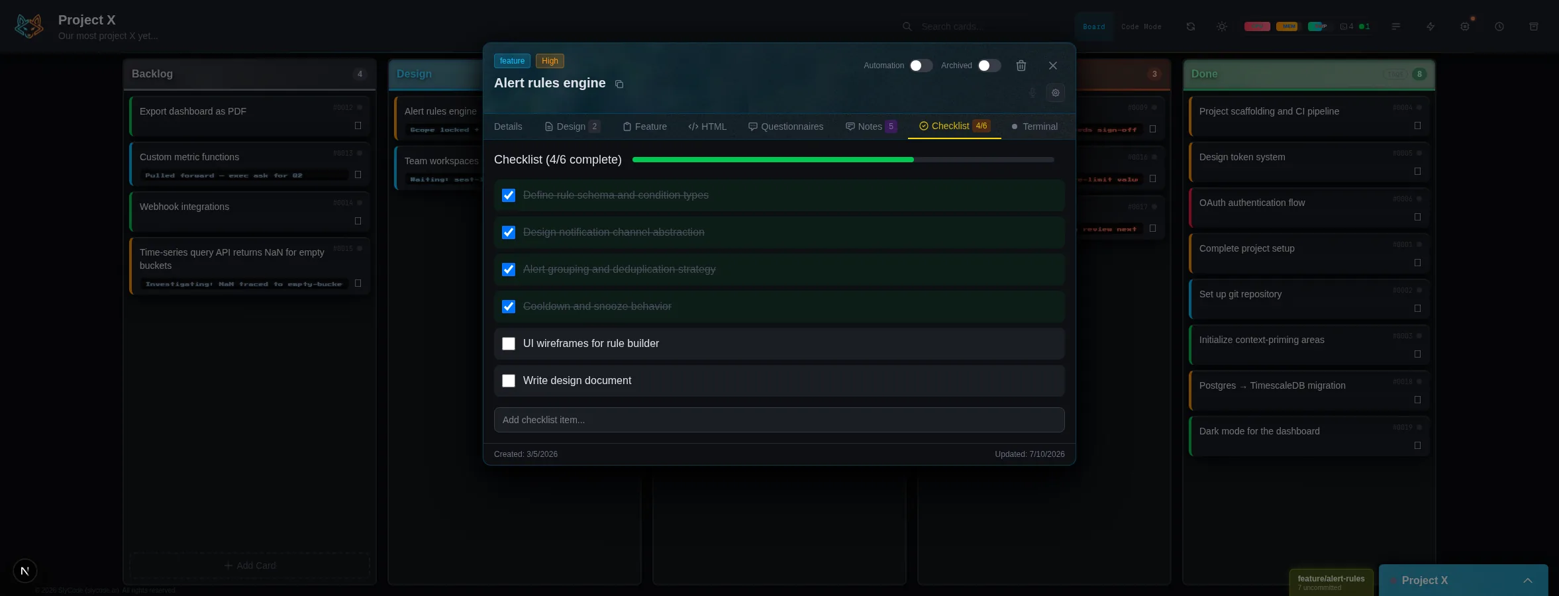Switch to Code Mode

click(1141, 26)
